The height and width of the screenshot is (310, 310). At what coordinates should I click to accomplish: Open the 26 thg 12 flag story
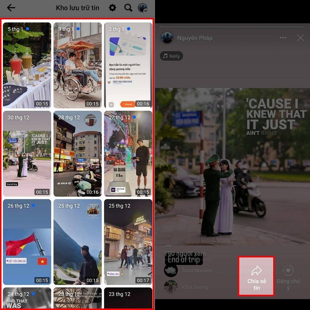point(27,242)
